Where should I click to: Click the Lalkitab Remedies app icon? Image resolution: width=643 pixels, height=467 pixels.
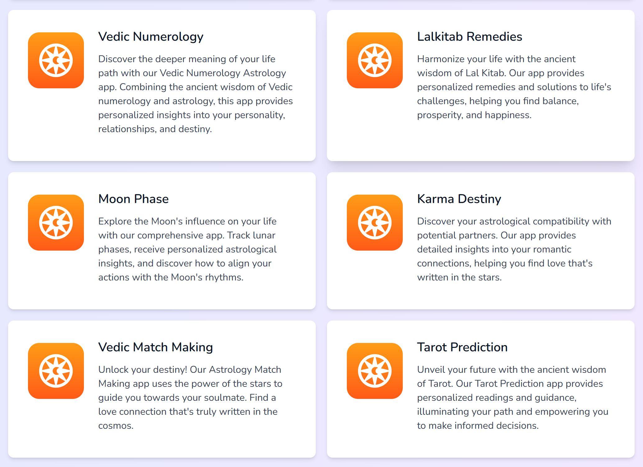coord(375,60)
